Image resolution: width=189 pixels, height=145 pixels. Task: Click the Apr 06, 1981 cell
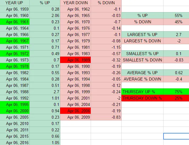76,47
